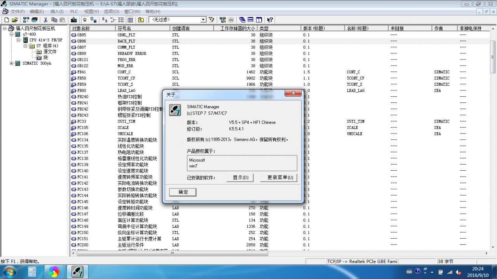This screenshot has height=279, width=497.
Task: Click the Arrange Horizontally icon
Action: (251, 19)
